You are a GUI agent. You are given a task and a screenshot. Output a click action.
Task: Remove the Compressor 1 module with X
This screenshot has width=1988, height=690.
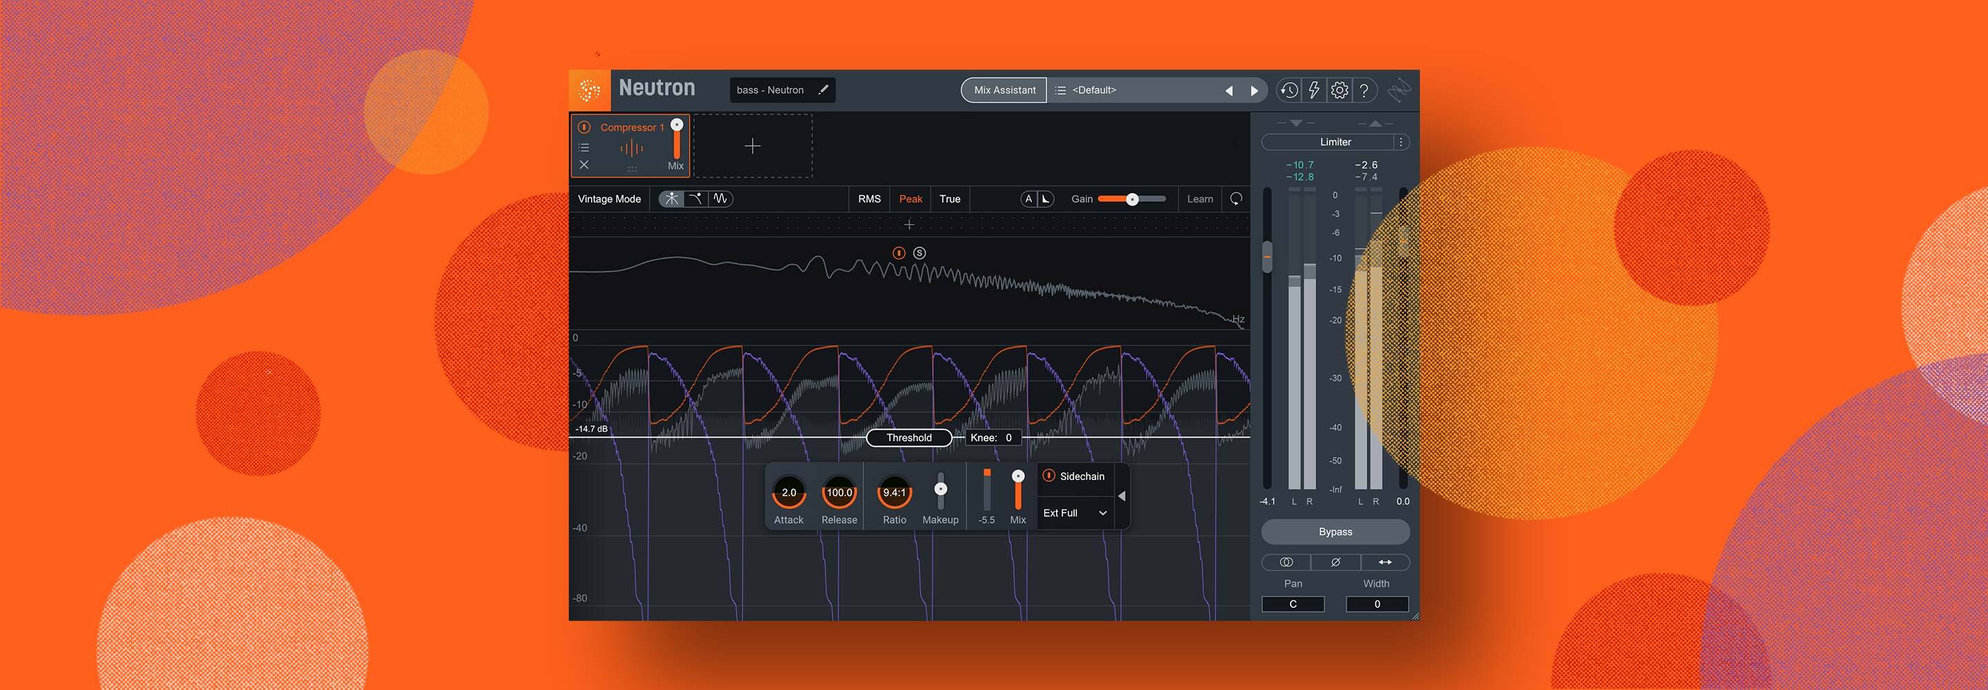tap(584, 164)
